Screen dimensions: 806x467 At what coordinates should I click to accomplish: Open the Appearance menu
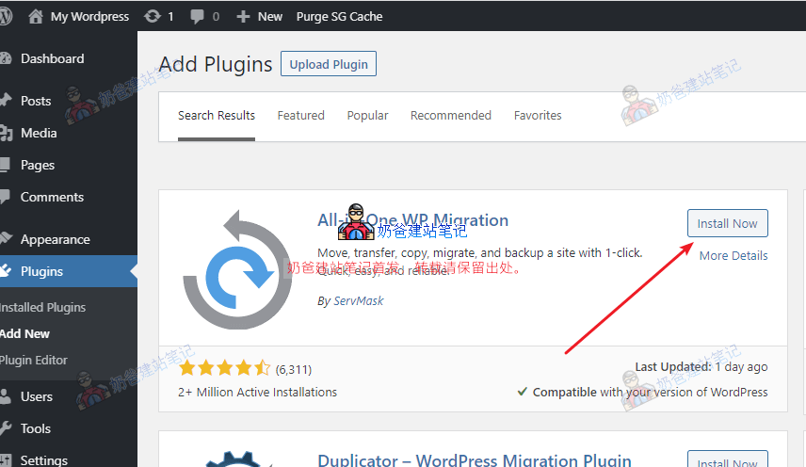point(55,239)
